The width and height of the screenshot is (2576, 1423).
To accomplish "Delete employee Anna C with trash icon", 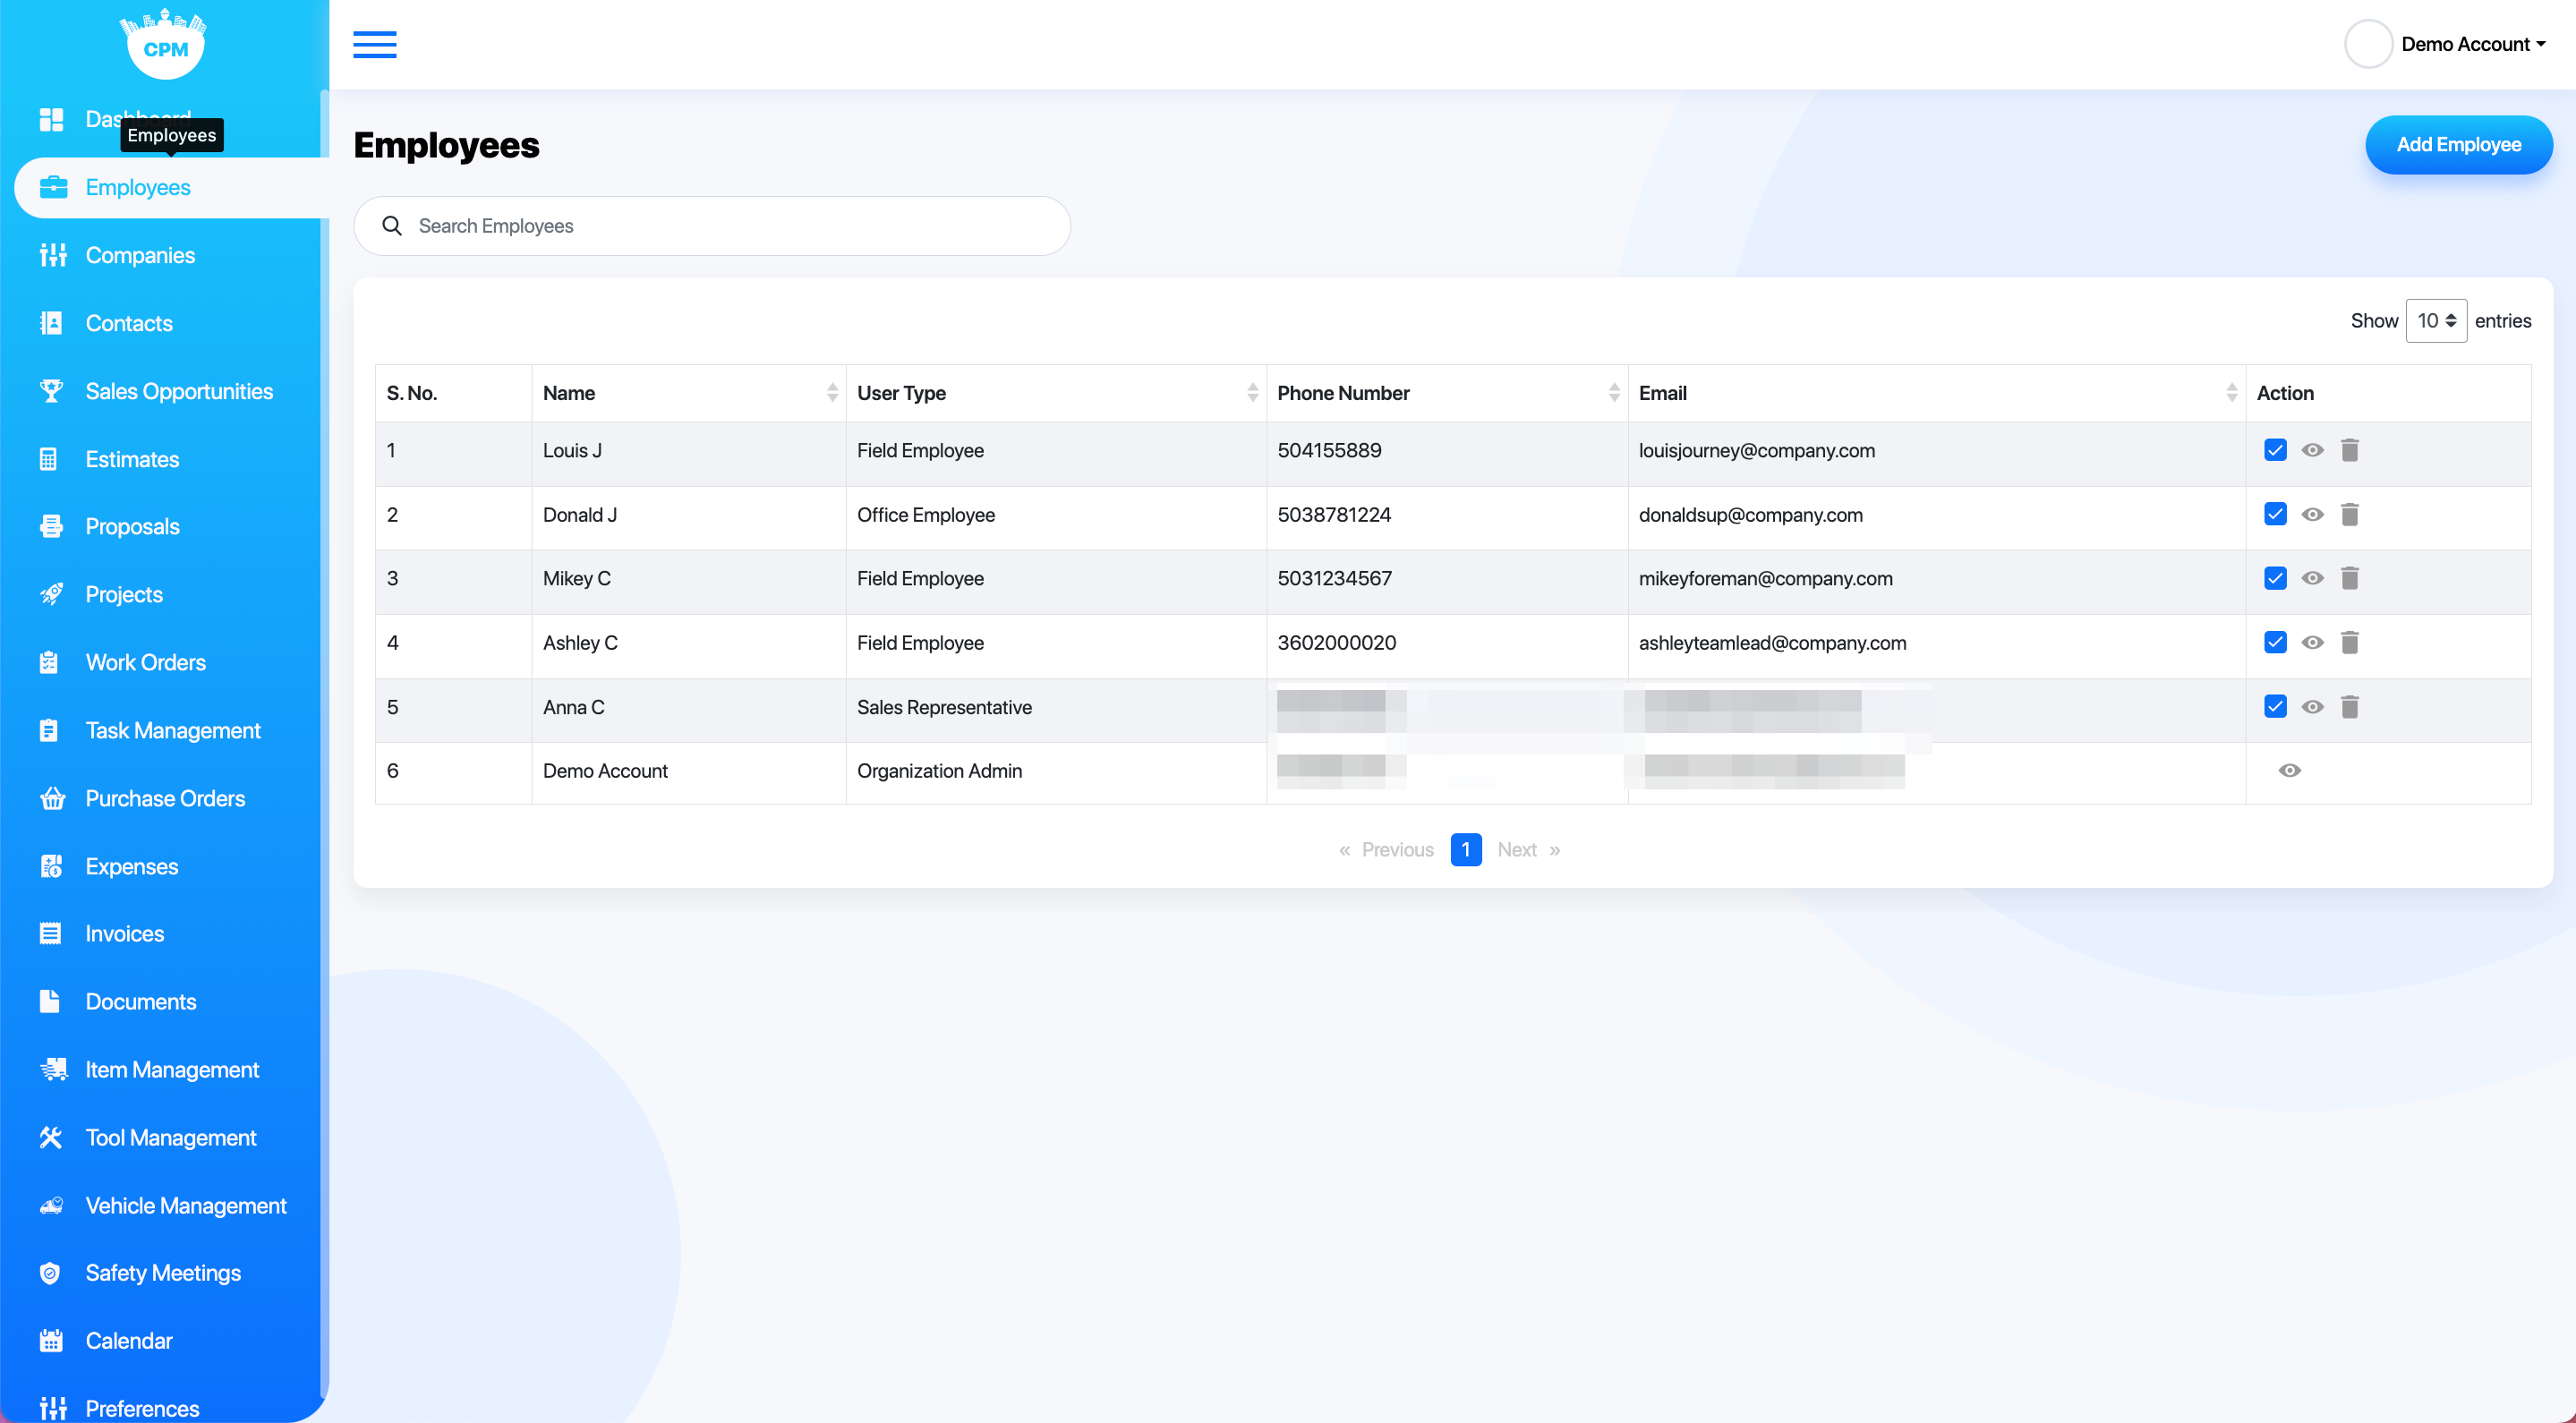I will (x=2350, y=707).
